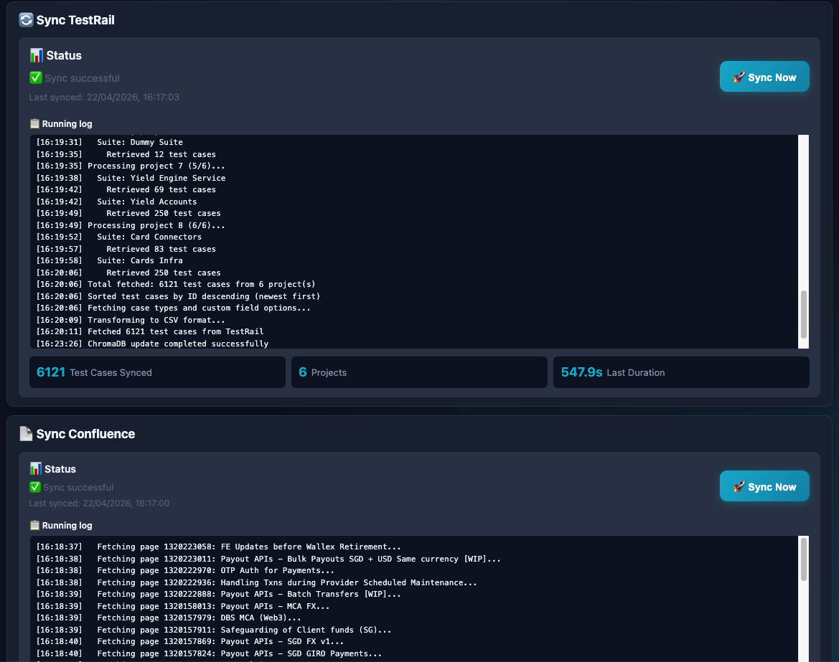This screenshot has width=839, height=662.
Task: Click the Confluence Status bar chart icon
Action: point(35,469)
